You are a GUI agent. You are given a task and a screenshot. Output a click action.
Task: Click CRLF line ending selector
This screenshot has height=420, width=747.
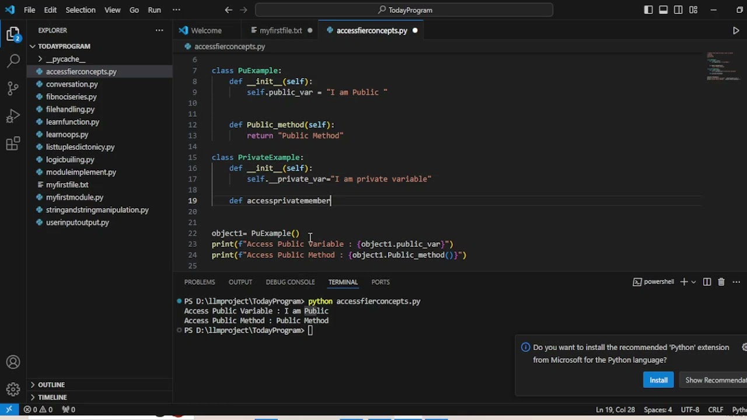tap(715, 409)
